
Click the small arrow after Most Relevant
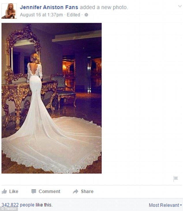point(181,205)
